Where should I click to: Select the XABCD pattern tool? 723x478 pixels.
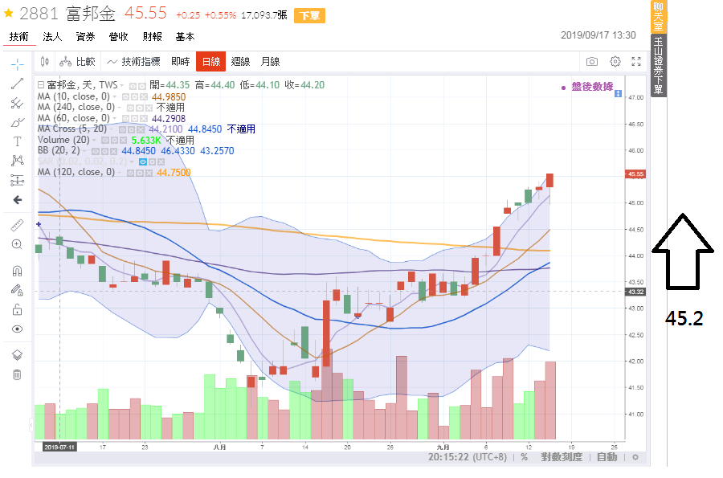pos(17,161)
